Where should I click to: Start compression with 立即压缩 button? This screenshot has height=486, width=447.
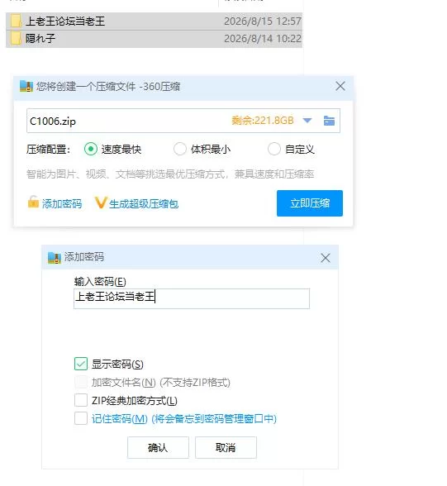click(x=310, y=203)
